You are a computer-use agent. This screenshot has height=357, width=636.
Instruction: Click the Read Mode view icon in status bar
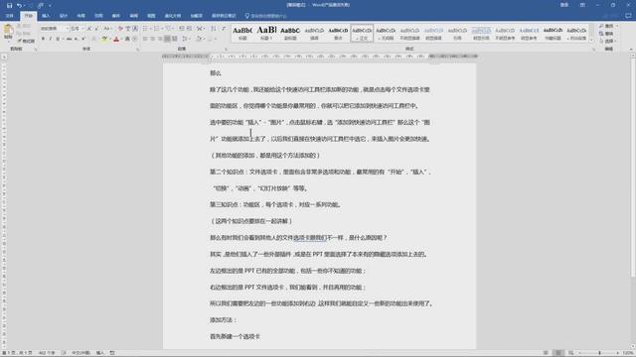pyautogui.click(x=546, y=353)
